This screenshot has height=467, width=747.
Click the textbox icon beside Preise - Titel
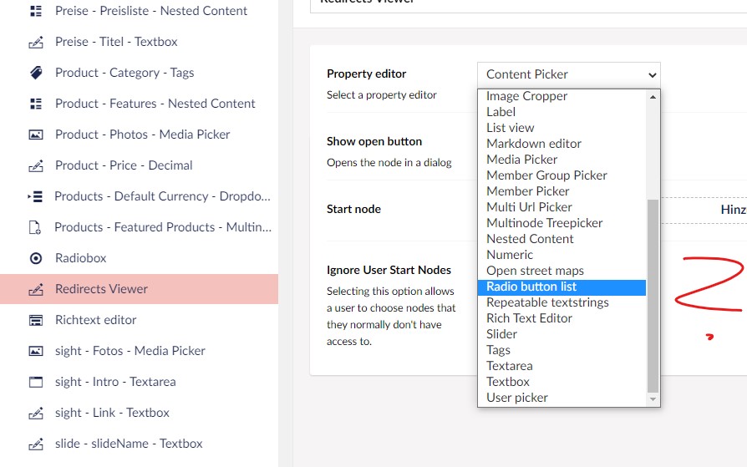(x=36, y=42)
